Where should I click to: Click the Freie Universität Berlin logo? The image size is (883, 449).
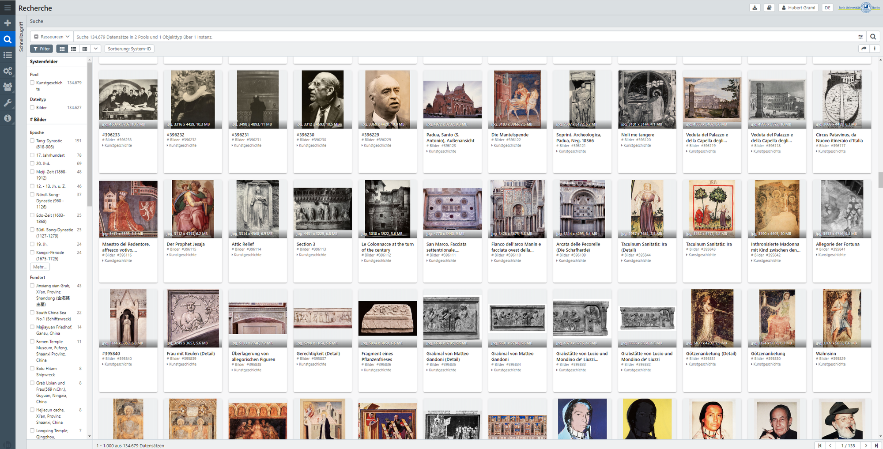(x=859, y=8)
